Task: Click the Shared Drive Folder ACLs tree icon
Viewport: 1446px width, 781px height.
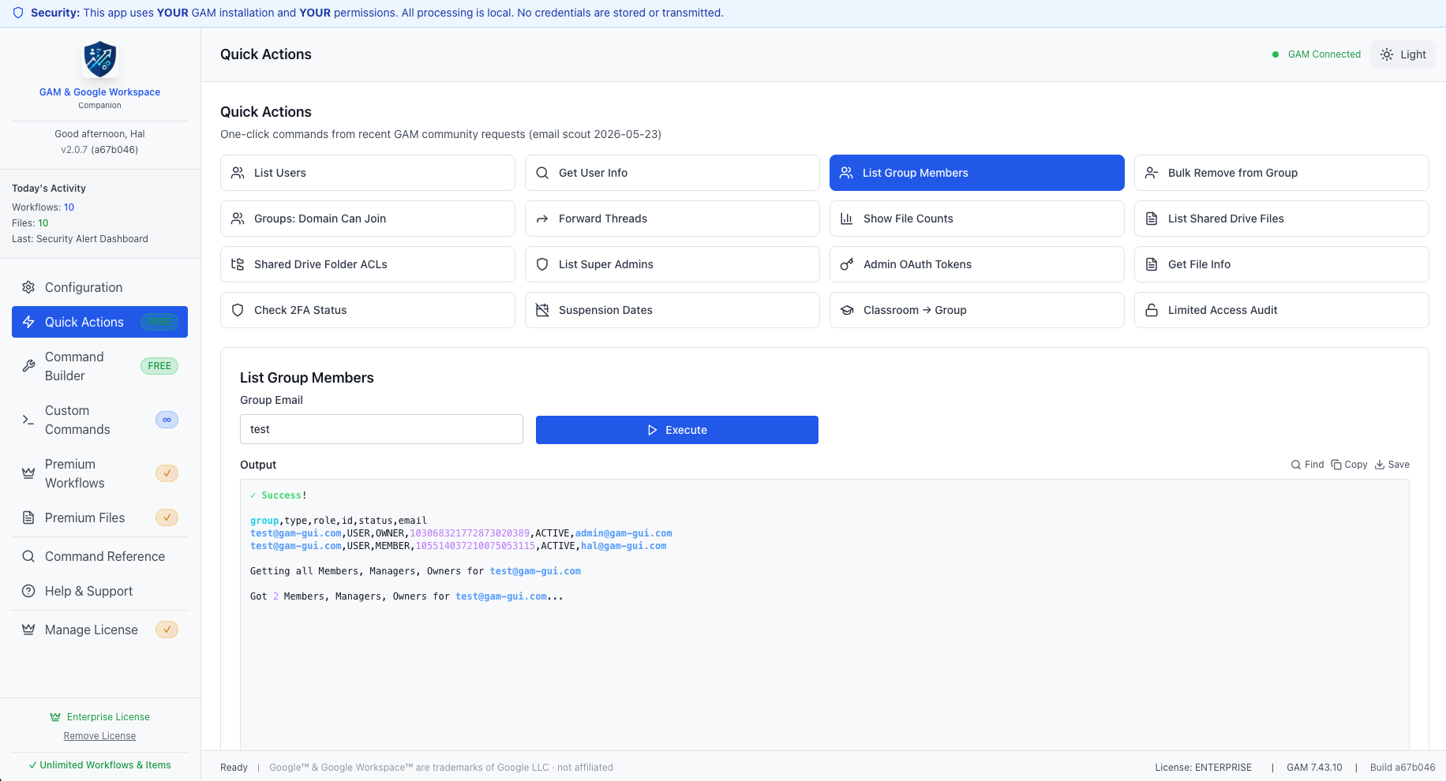Action: (238, 264)
